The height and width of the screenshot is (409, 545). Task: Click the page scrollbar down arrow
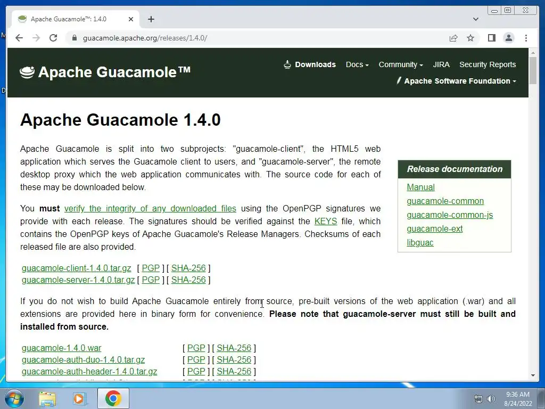(x=533, y=375)
